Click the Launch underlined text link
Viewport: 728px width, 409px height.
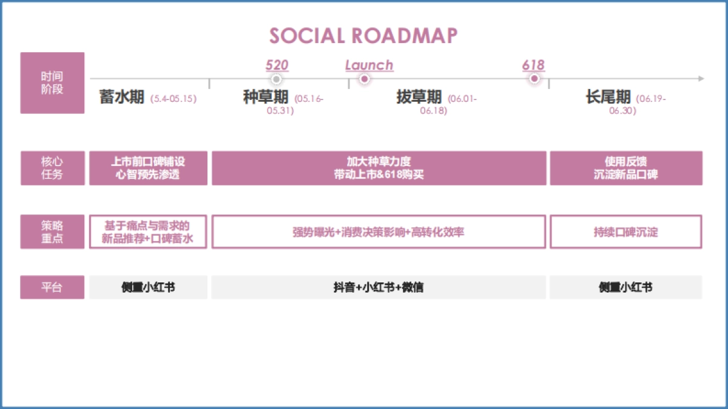(x=368, y=64)
